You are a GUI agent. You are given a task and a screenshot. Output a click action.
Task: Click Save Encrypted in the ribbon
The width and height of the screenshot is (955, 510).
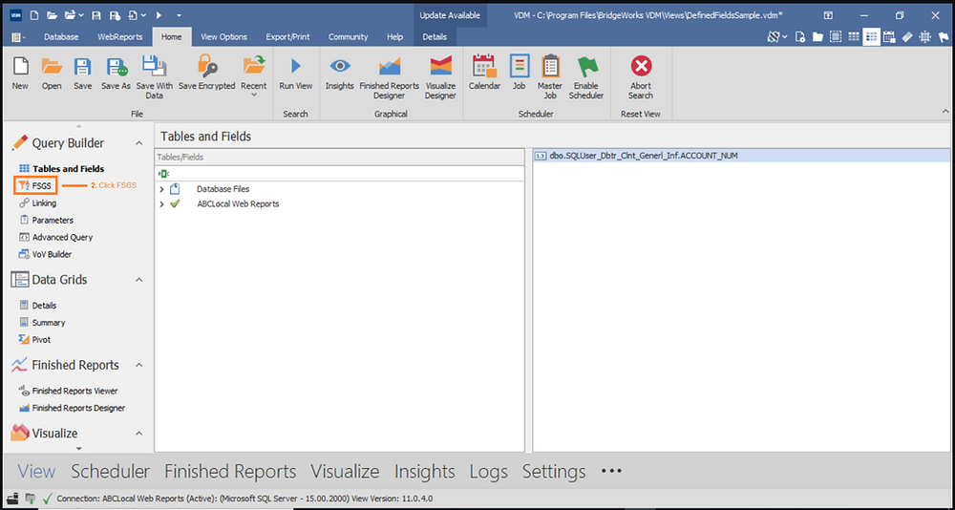click(x=207, y=74)
